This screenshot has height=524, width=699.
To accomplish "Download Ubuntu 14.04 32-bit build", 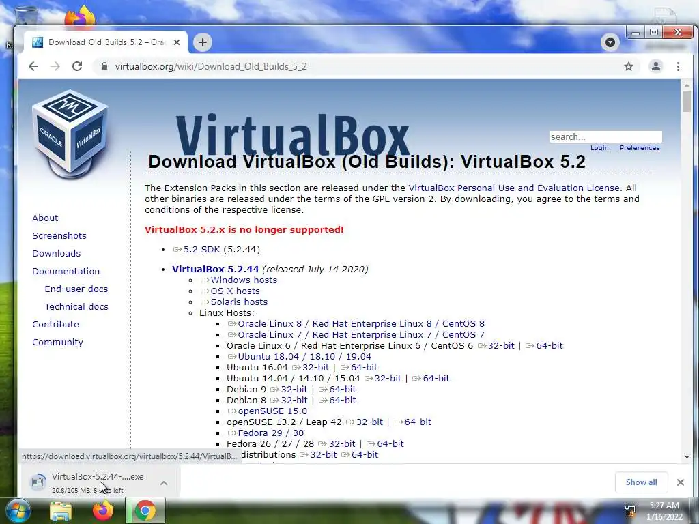I will [383, 378].
